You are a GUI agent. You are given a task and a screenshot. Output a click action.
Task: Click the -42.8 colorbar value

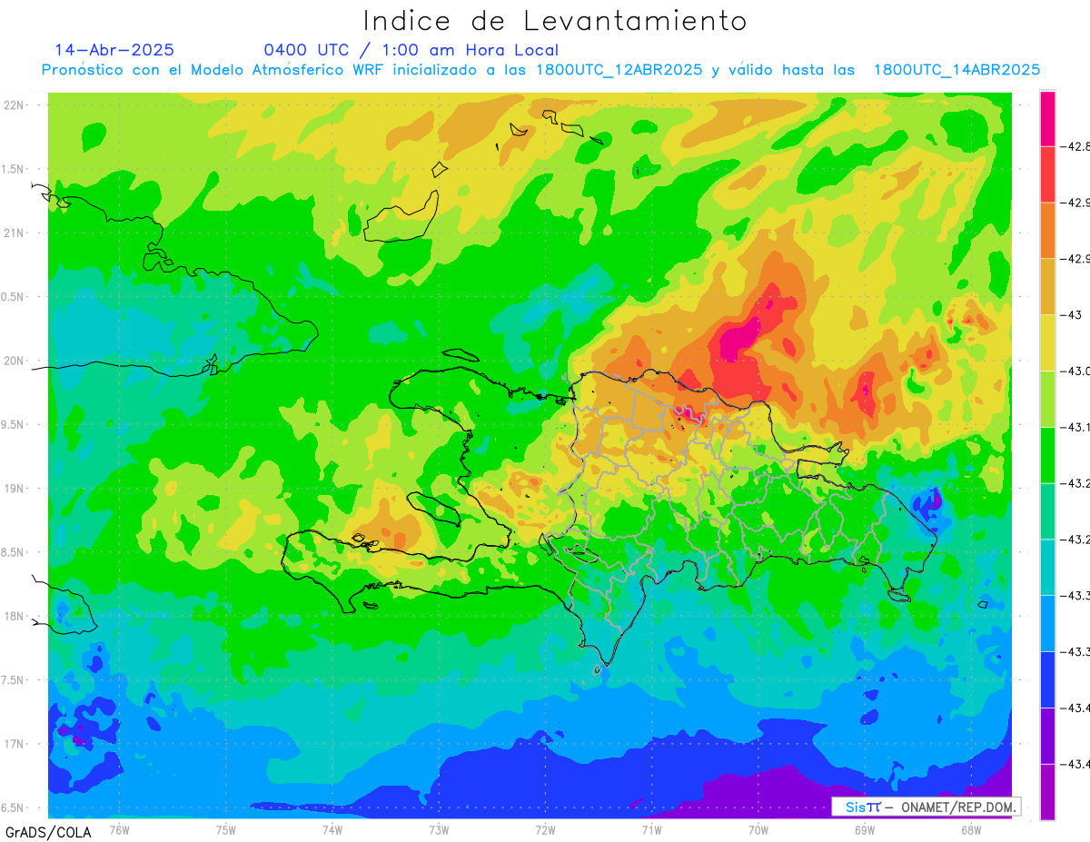(1077, 146)
